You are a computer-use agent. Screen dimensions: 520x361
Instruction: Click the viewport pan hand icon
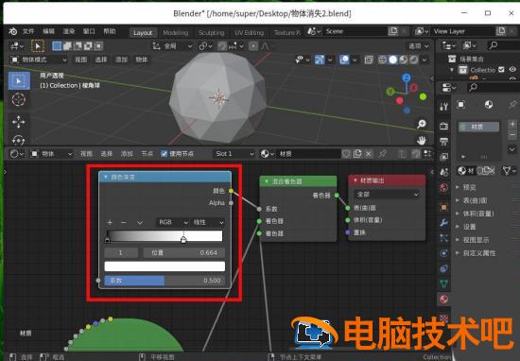pos(422,140)
